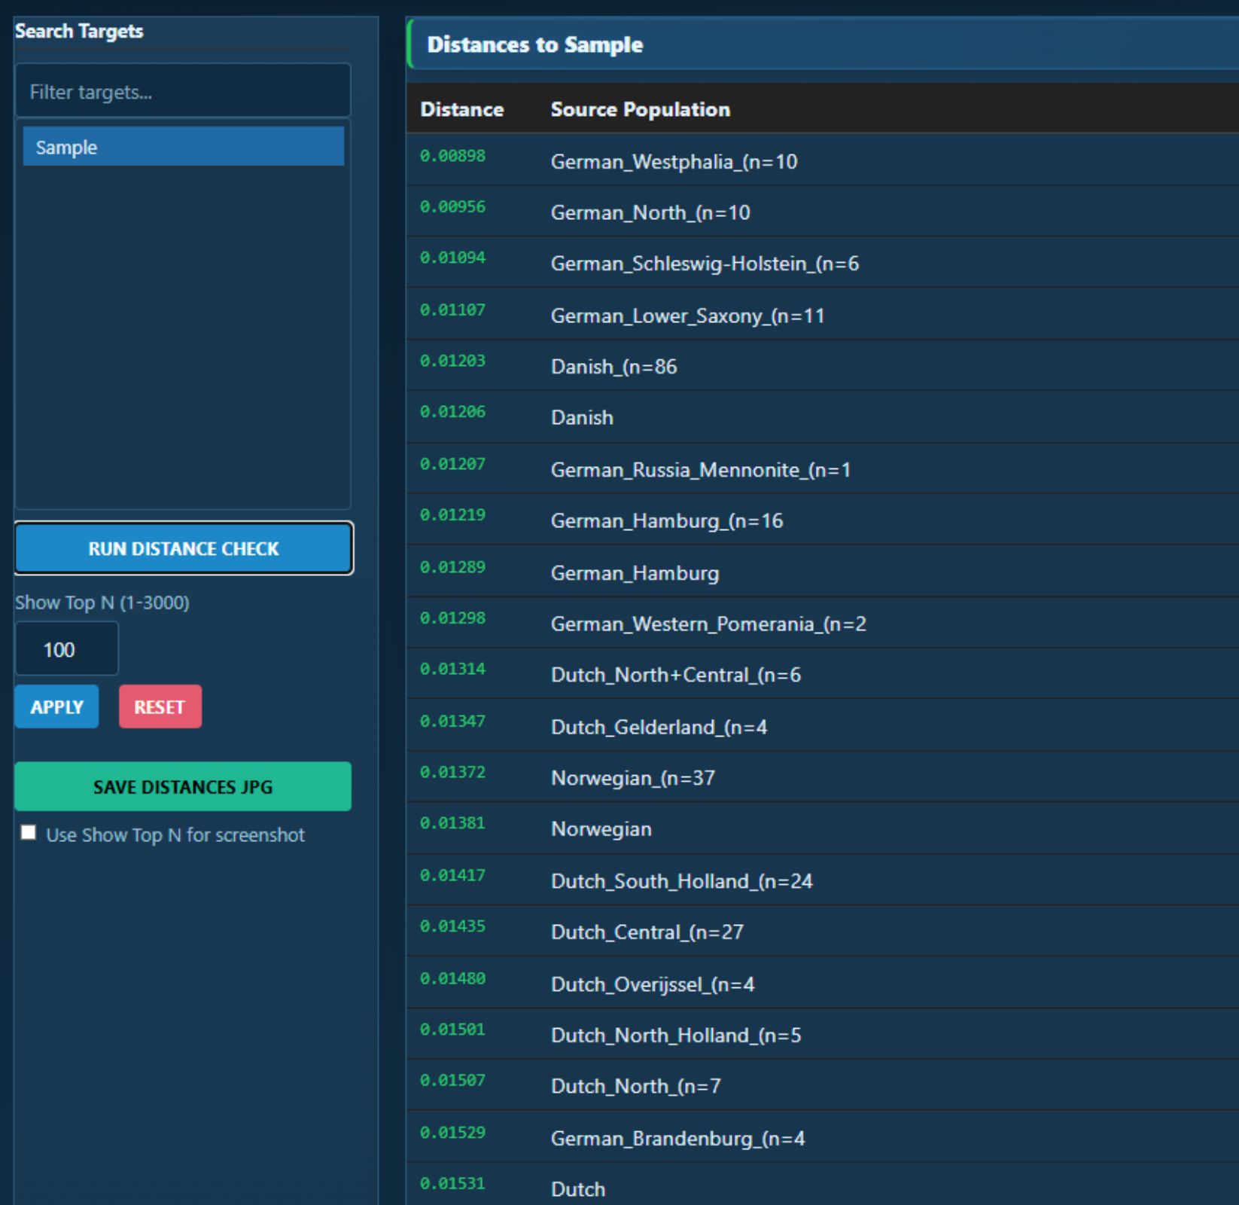
Task: Click the Source Population column header
Action: click(x=640, y=109)
